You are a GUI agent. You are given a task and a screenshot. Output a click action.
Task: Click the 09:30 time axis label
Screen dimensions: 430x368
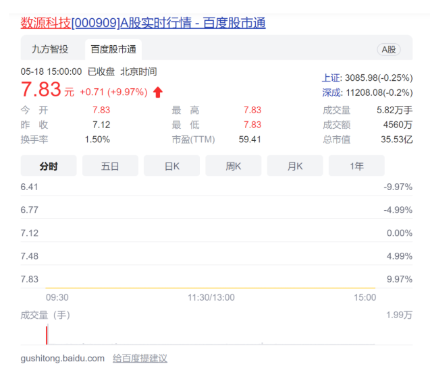(57, 297)
